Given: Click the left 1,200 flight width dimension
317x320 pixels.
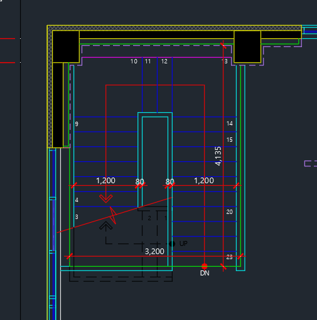Looking at the screenshot, I should click(x=105, y=181).
